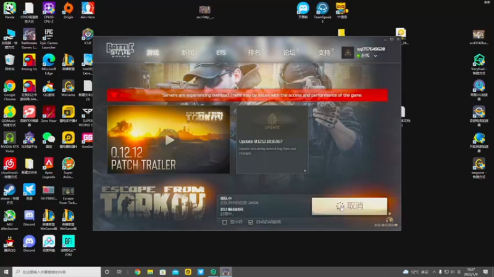
Task: Open the MSI Afterburner desktop icon
Action: coord(9,220)
